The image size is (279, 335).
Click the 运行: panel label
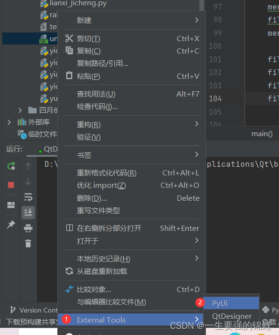(14, 149)
